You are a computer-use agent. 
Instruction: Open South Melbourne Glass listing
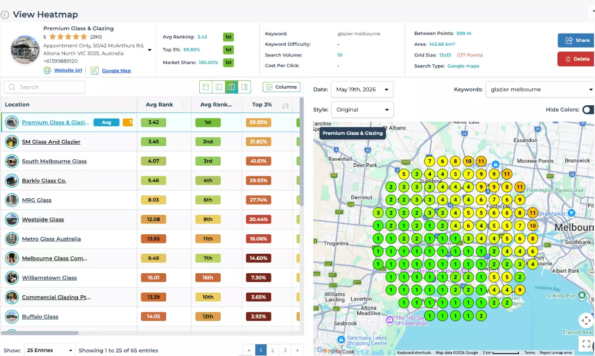click(x=54, y=161)
